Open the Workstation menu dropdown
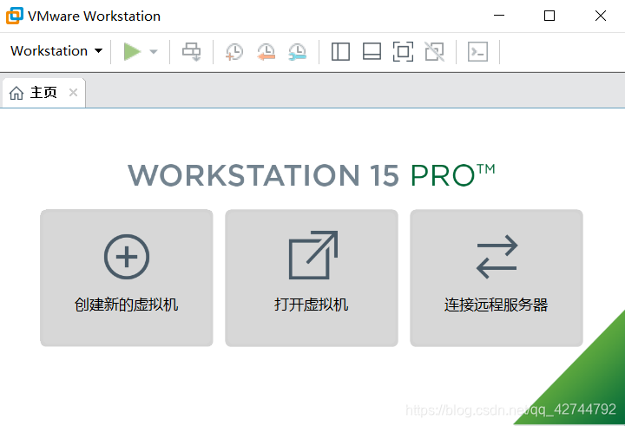Viewport: 625px width, 426px height. coord(56,51)
